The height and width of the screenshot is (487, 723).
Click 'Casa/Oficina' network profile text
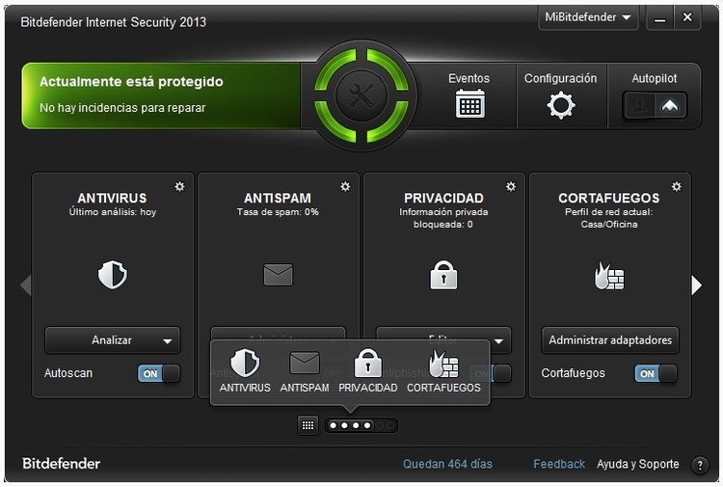[609, 224]
